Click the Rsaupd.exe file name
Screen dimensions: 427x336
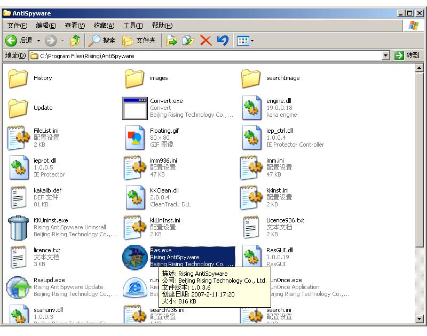point(49,280)
